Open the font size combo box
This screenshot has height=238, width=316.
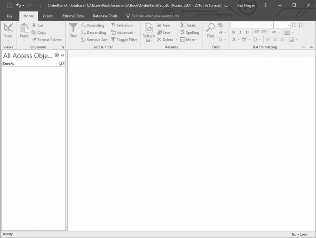282,25
